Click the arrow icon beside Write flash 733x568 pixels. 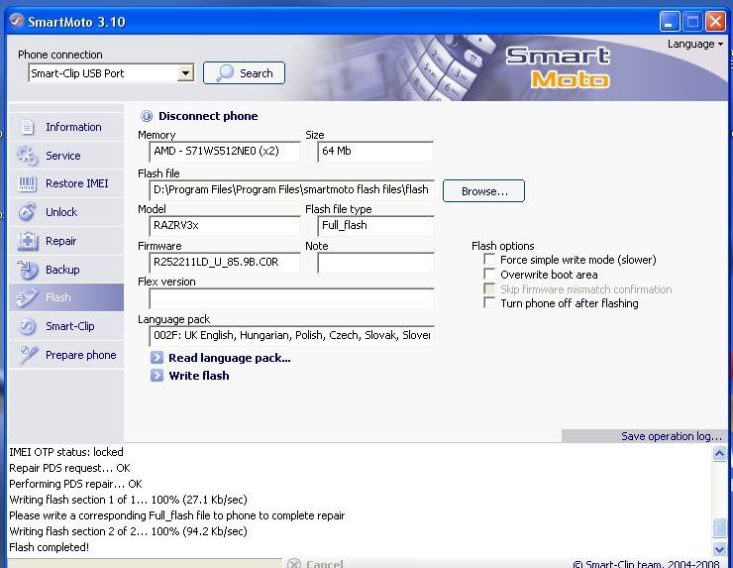(x=157, y=376)
